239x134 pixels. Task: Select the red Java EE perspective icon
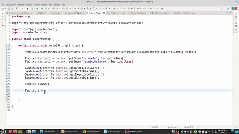[236, 9]
